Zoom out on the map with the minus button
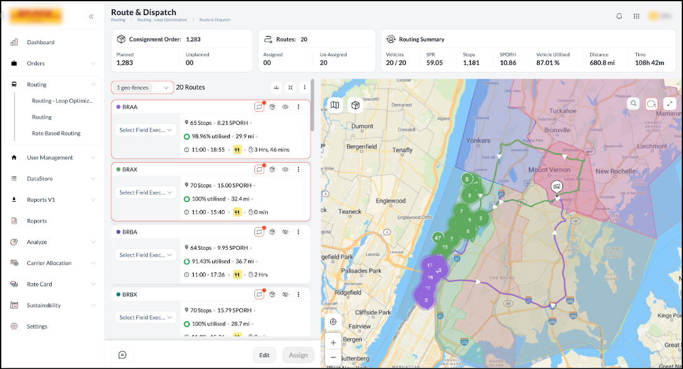This screenshot has height=369, width=683. pos(333,357)
